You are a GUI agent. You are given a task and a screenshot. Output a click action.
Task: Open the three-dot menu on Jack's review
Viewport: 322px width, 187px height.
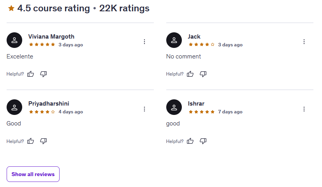(304, 42)
